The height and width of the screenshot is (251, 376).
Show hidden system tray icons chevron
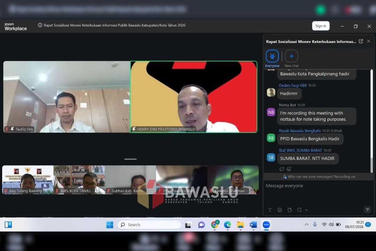point(306,225)
